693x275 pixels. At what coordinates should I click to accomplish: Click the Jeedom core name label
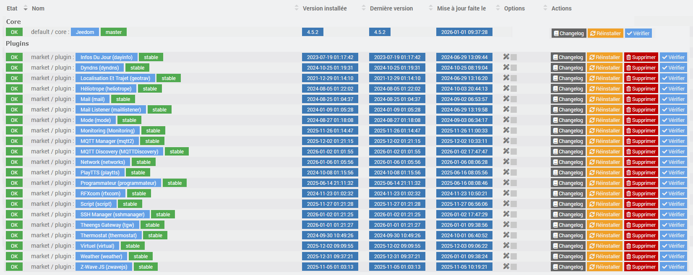pos(85,32)
